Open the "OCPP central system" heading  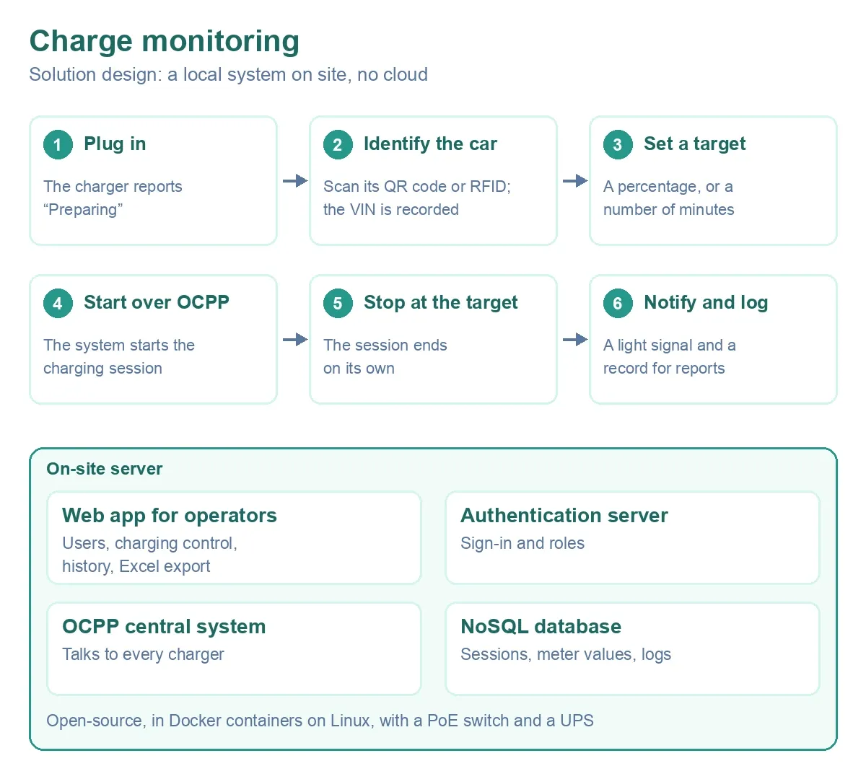[x=164, y=626]
